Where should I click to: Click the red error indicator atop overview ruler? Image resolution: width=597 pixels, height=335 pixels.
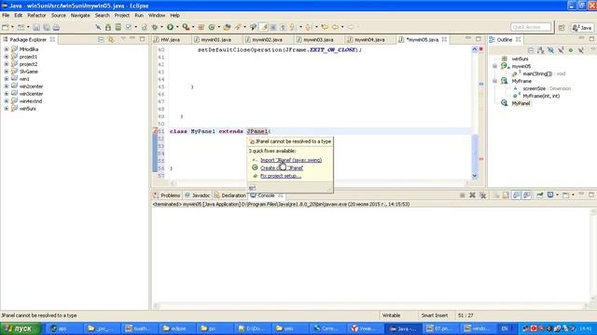[x=481, y=49]
